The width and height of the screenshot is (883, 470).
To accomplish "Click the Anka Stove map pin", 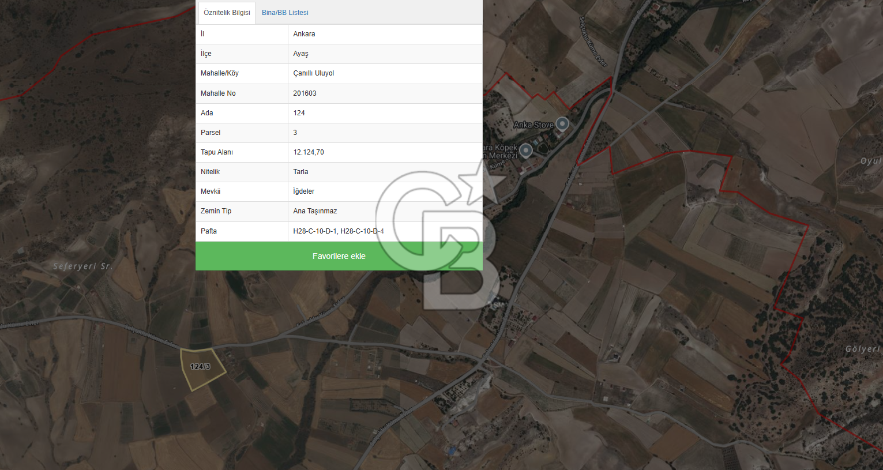I will pos(562,123).
